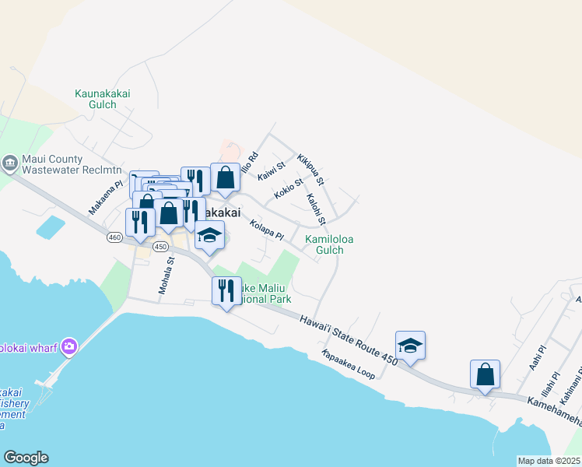Click the Map data ©2025 attribution
Image resolution: width=582 pixels, height=467 pixels.
click(x=549, y=461)
